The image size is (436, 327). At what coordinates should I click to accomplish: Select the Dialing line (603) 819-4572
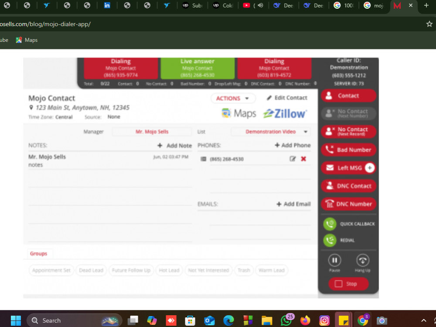pos(274,68)
